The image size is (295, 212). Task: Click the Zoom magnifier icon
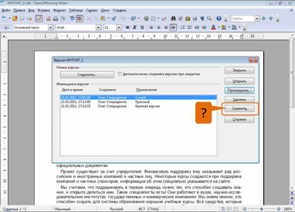click(209, 18)
